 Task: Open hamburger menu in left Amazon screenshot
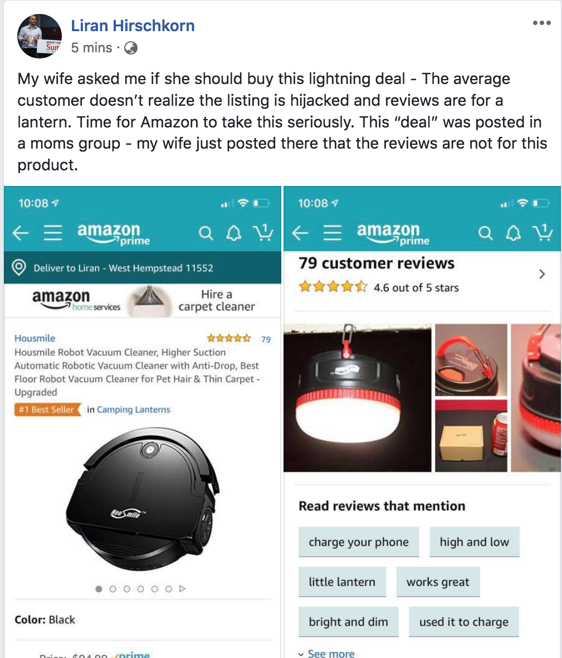click(x=53, y=233)
